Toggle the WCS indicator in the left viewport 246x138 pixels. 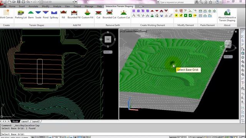click(108, 52)
